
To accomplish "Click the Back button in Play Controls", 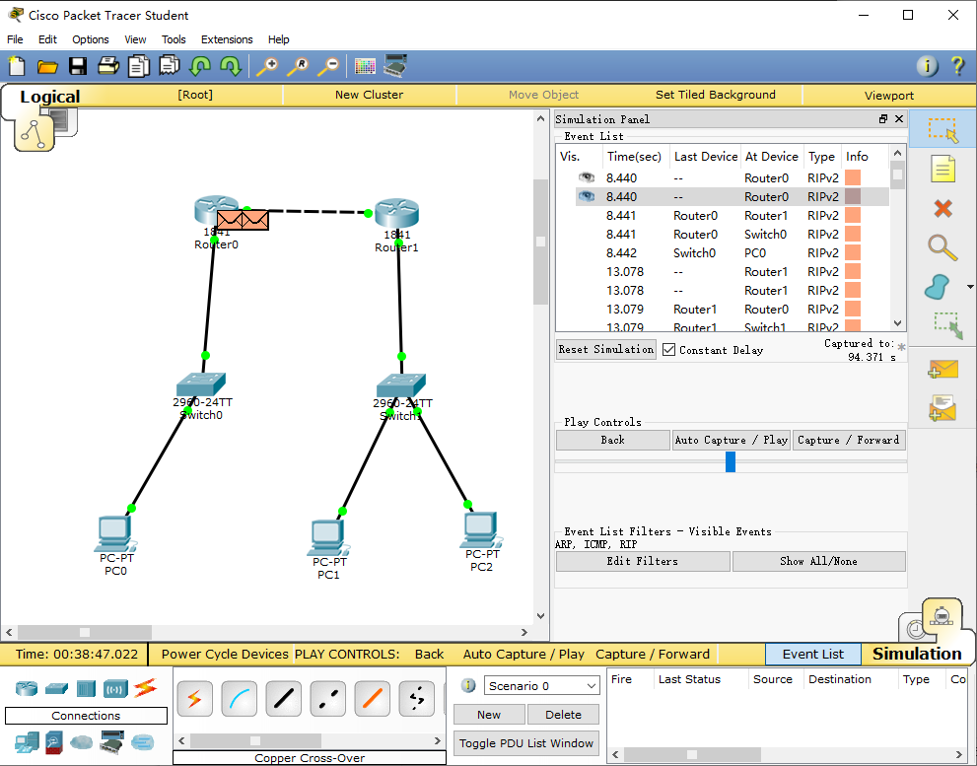I will (613, 440).
